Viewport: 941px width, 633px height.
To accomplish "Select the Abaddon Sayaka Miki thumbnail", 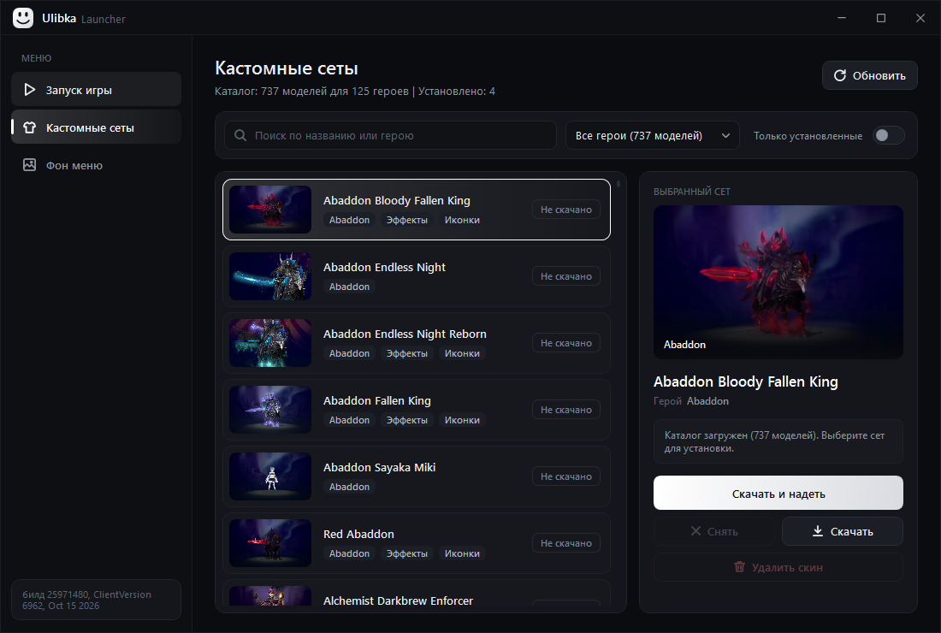I will pos(270,476).
